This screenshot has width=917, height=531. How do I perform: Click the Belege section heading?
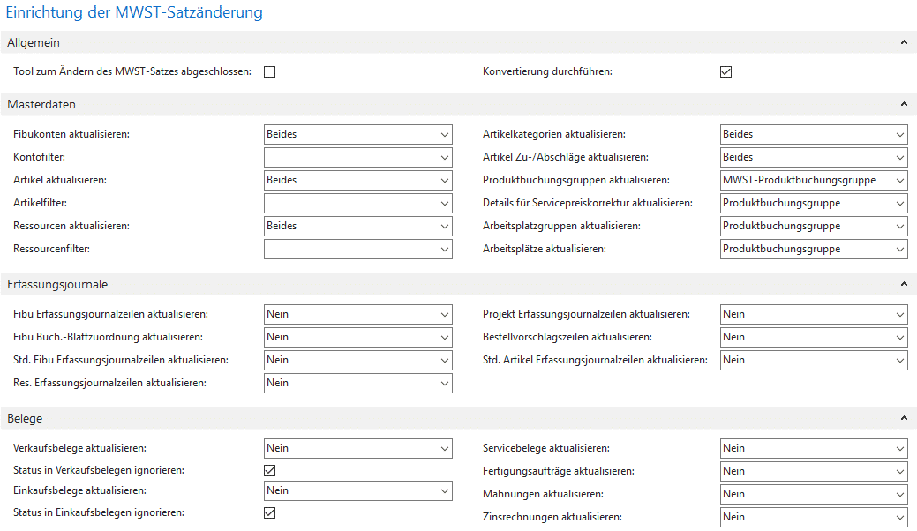pos(25,418)
